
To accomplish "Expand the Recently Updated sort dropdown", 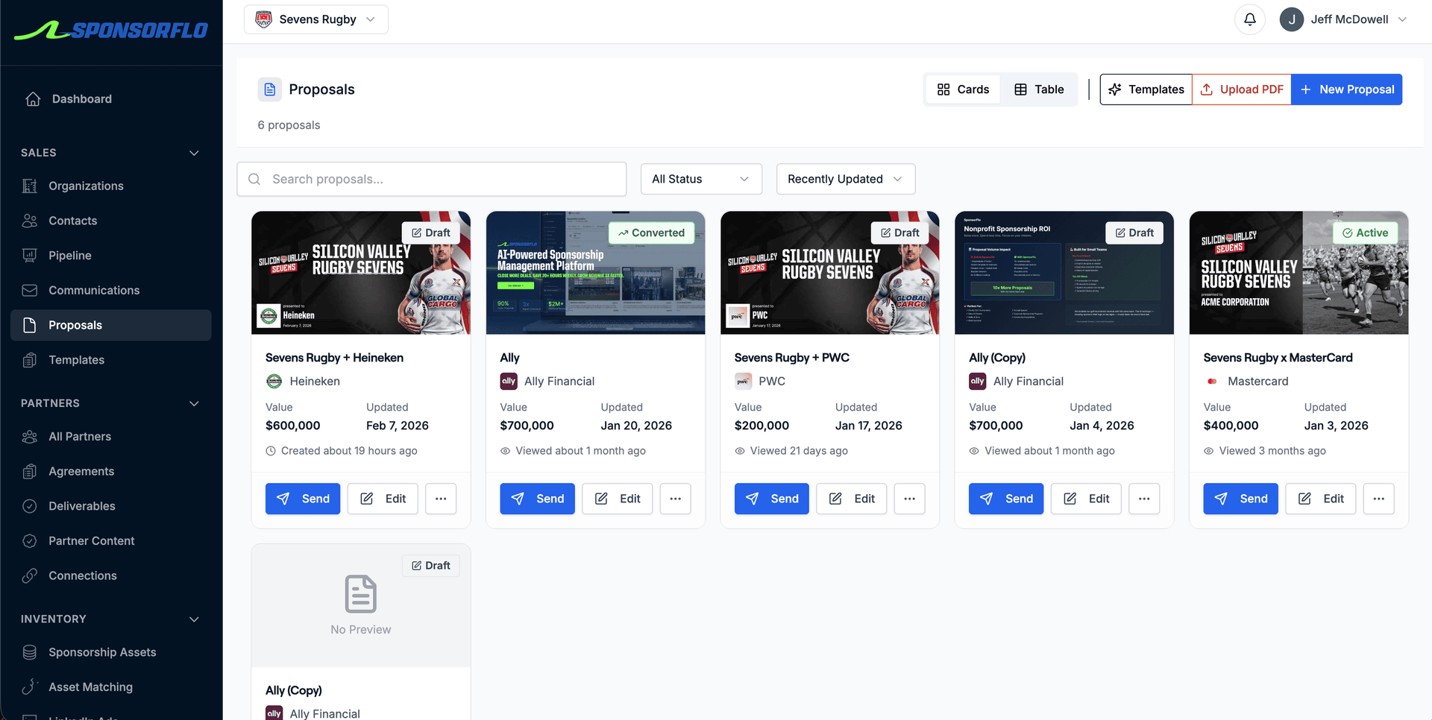I will (x=845, y=179).
